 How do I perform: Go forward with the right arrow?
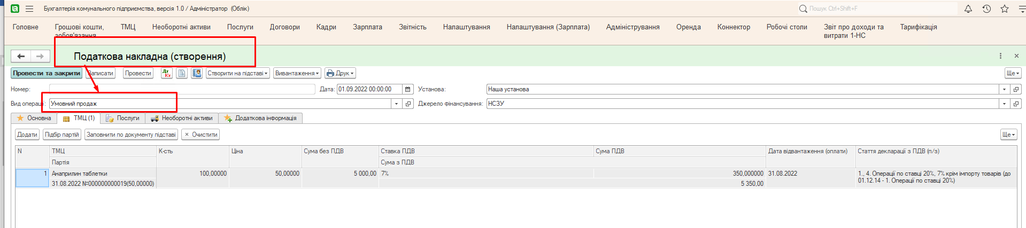click(x=40, y=56)
